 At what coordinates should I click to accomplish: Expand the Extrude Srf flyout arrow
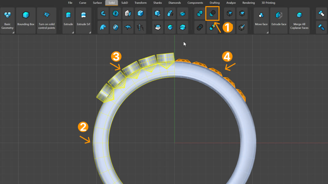click(90, 32)
